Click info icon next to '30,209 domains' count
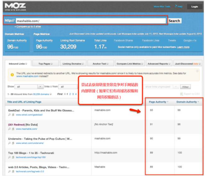 (x=51, y=94)
